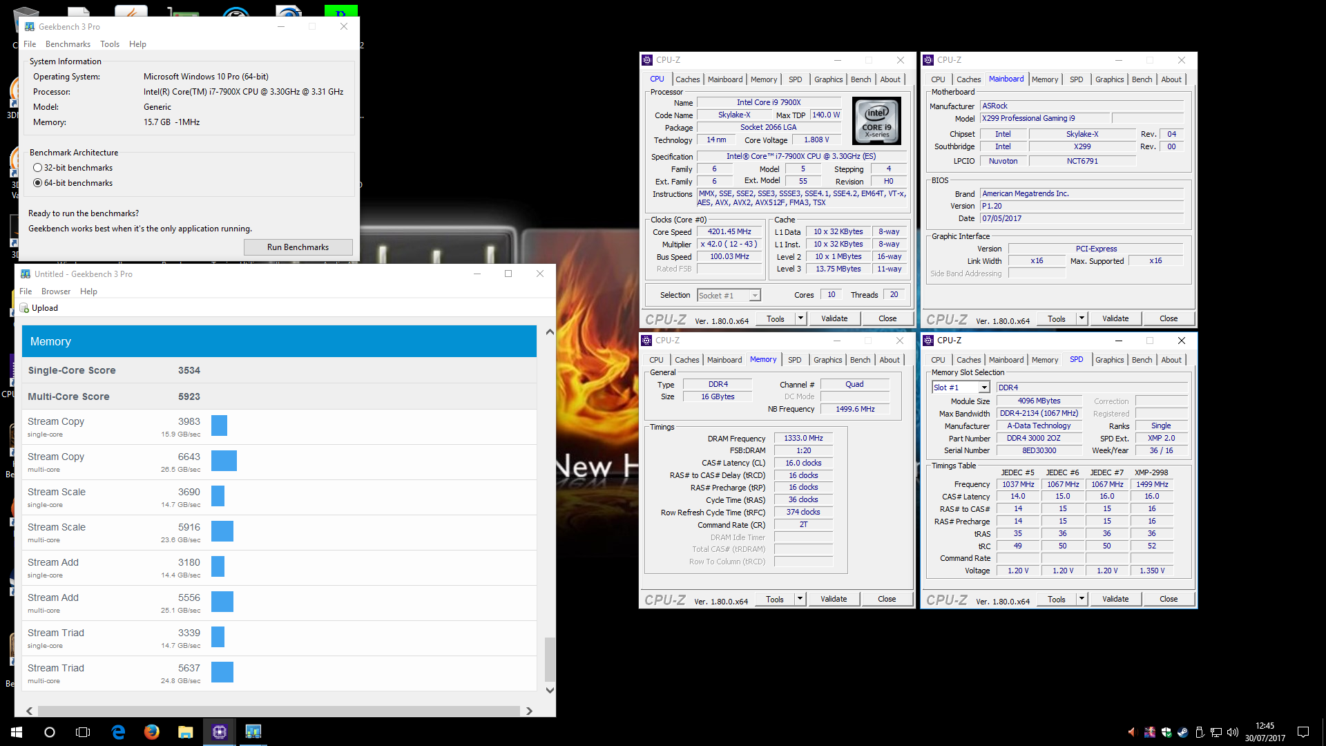This screenshot has width=1326, height=746.
Task: Click Validate in the CPU tab window
Action: tap(834, 318)
